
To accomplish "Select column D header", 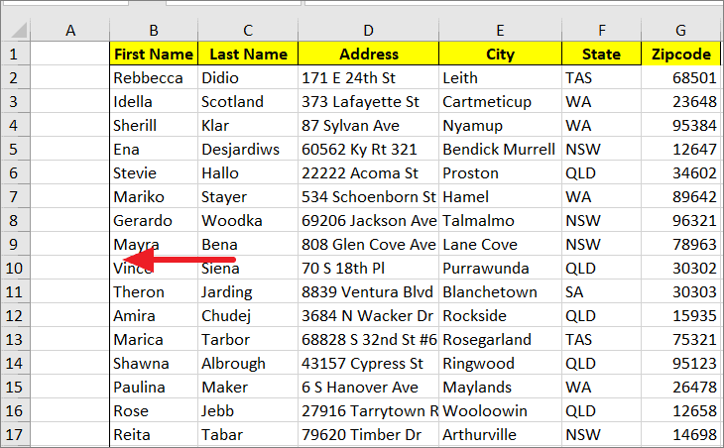I will click(369, 31).
